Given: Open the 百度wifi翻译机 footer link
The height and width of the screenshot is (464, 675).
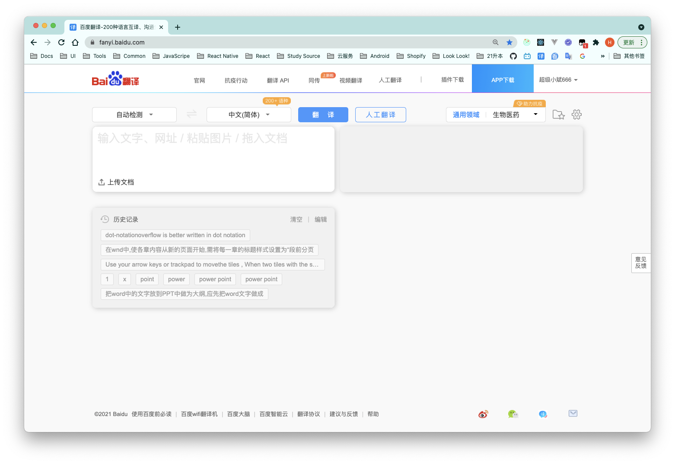Looking at the screenshot, I should [x=199, y=414].
